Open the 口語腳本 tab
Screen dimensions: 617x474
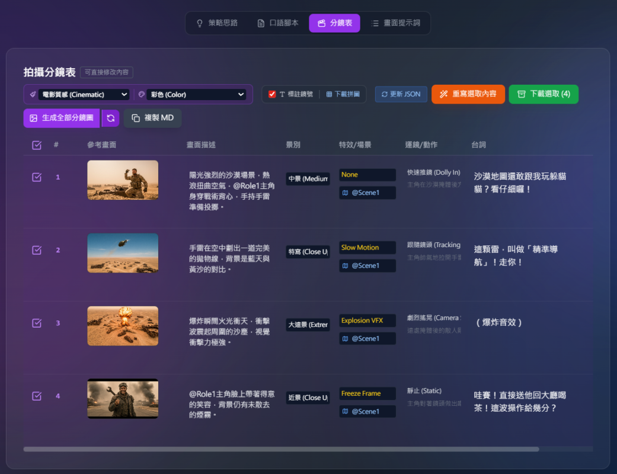pos(277,23)
